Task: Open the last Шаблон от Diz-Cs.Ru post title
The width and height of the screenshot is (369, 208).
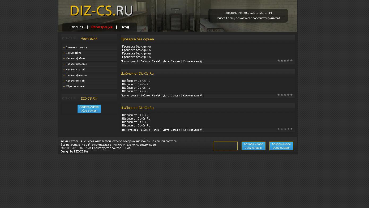Action: (137, 108)
